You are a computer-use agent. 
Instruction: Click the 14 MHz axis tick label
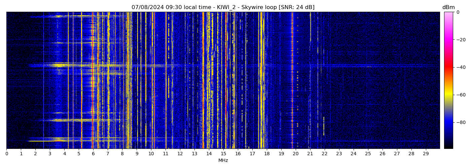tap(209, 154)
